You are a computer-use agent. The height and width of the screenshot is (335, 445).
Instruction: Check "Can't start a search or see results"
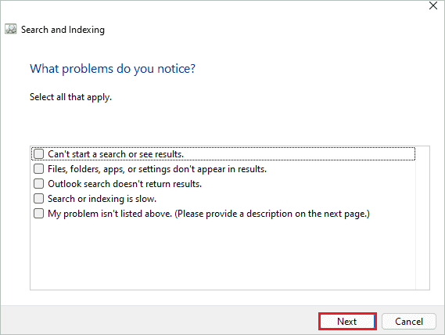pyautogui.click(x=38, y=154)
